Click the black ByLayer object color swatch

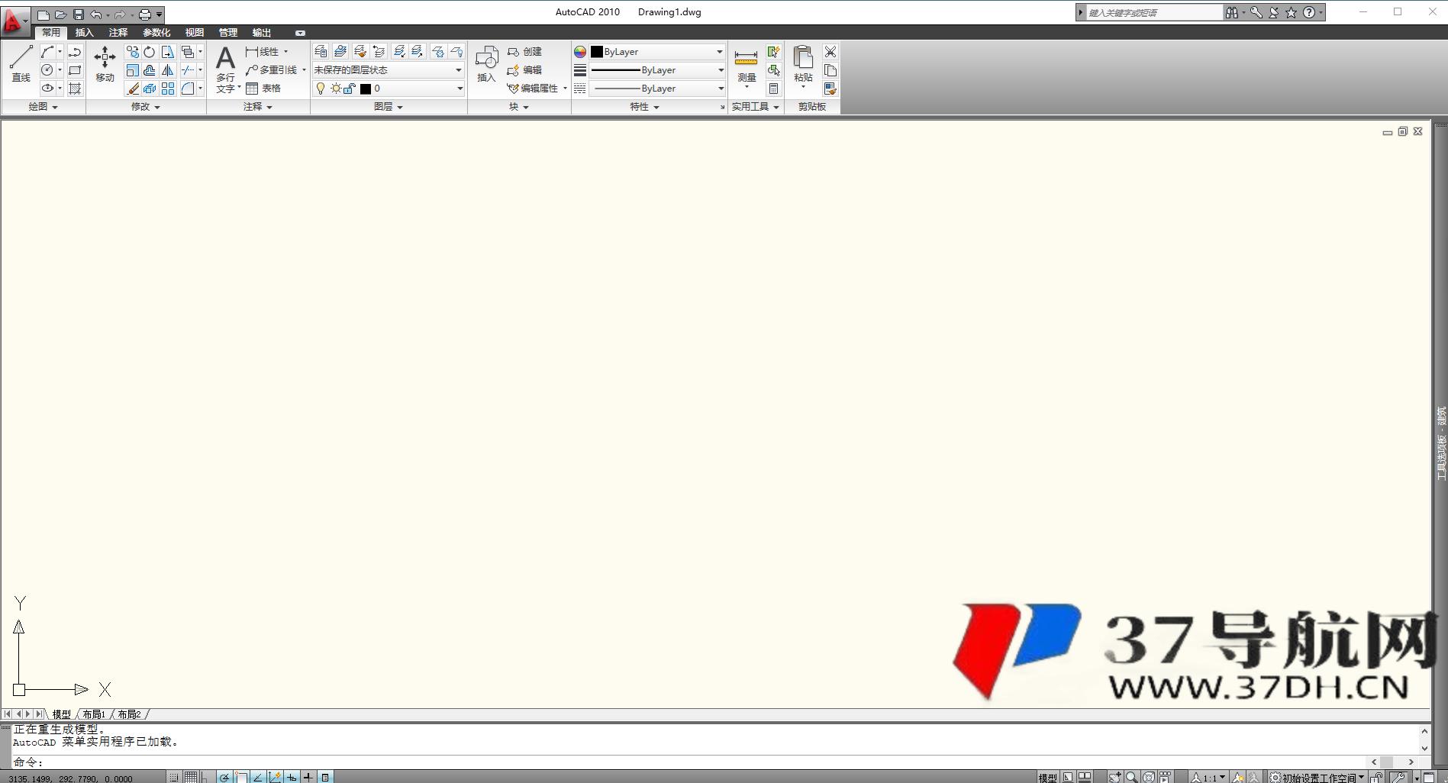click(597, 52)
